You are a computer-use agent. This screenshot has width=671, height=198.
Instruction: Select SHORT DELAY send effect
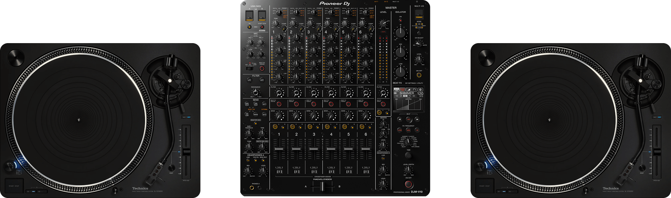pos(247,104)
